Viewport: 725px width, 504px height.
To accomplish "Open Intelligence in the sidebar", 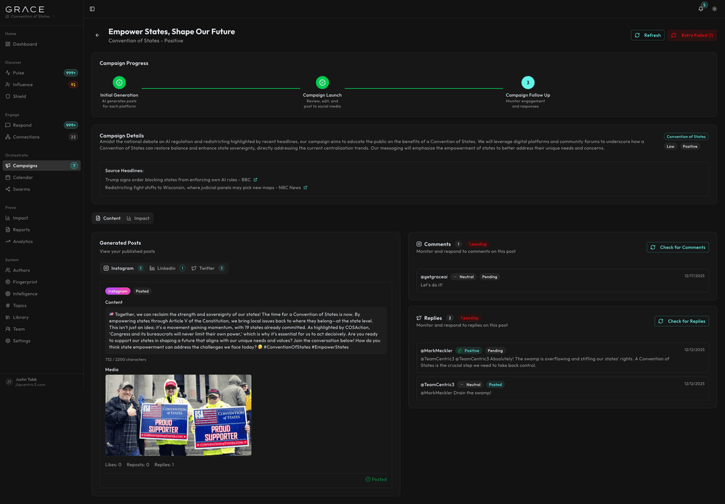I will pos(26,294).
